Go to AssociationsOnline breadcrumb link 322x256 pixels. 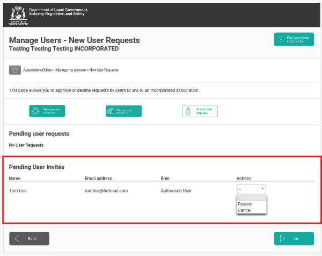pyautogui.click(x=38, y=70)
